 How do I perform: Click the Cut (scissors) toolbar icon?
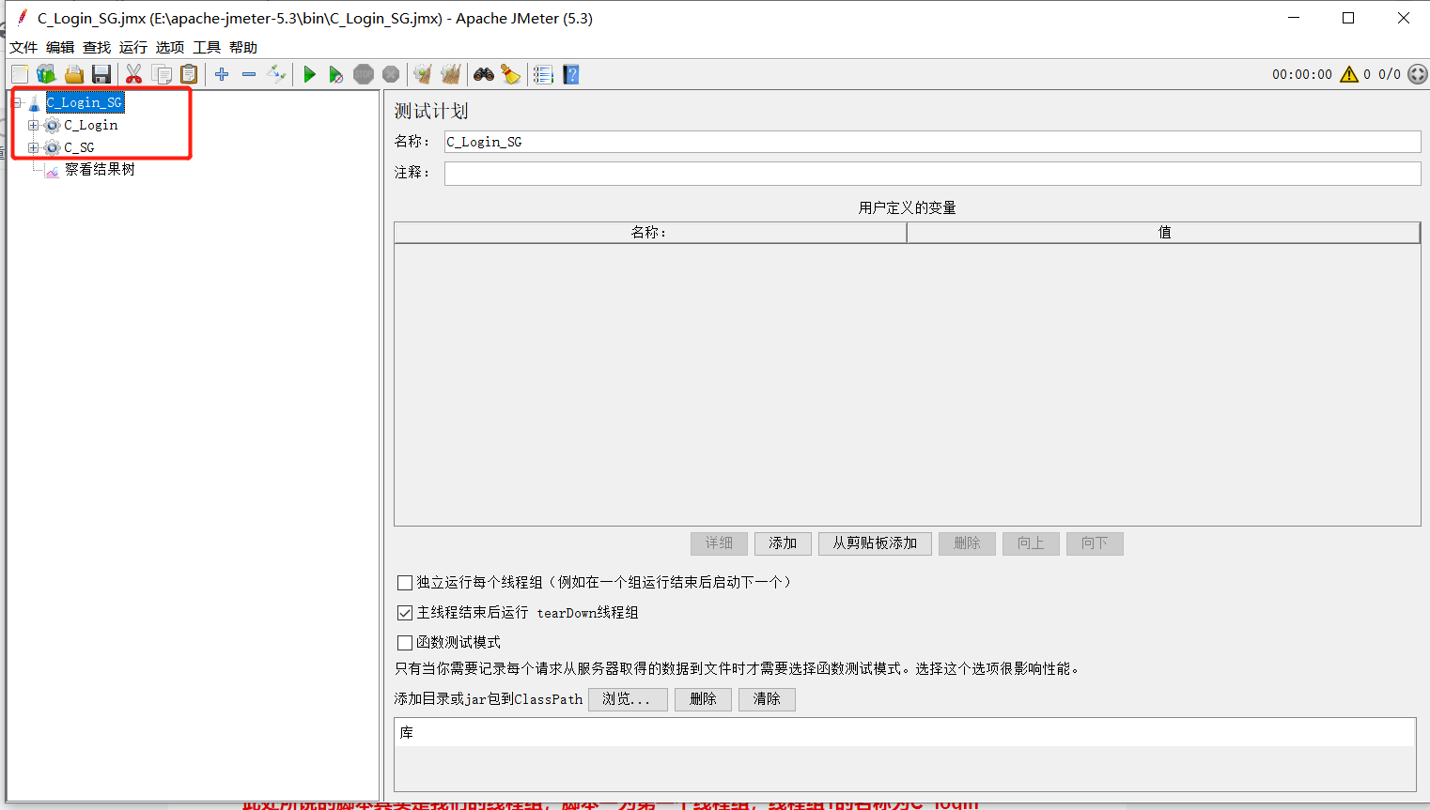pyautogui.click(x=132, y=74)
